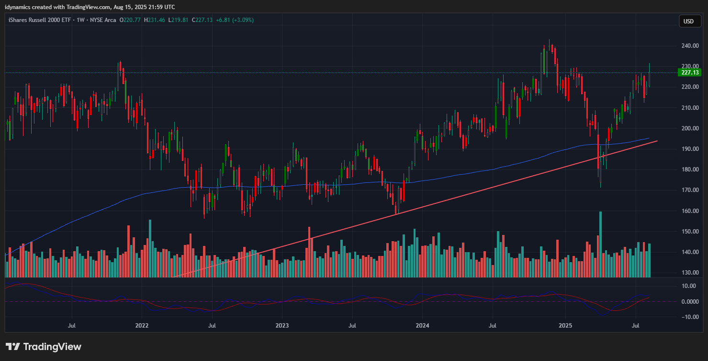Click the 2024 time axis label
The width and height of the screenshot is (708, 361).
(x=423, y=326)
